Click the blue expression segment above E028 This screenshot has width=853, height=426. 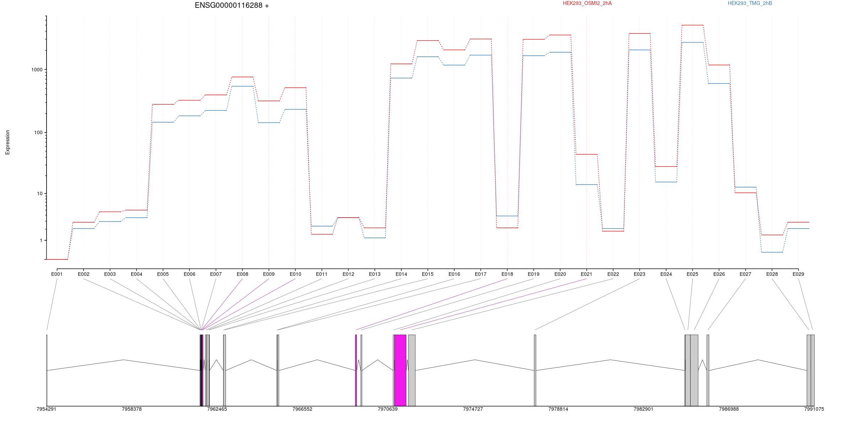pyautogui.click(x=772, y=252)
